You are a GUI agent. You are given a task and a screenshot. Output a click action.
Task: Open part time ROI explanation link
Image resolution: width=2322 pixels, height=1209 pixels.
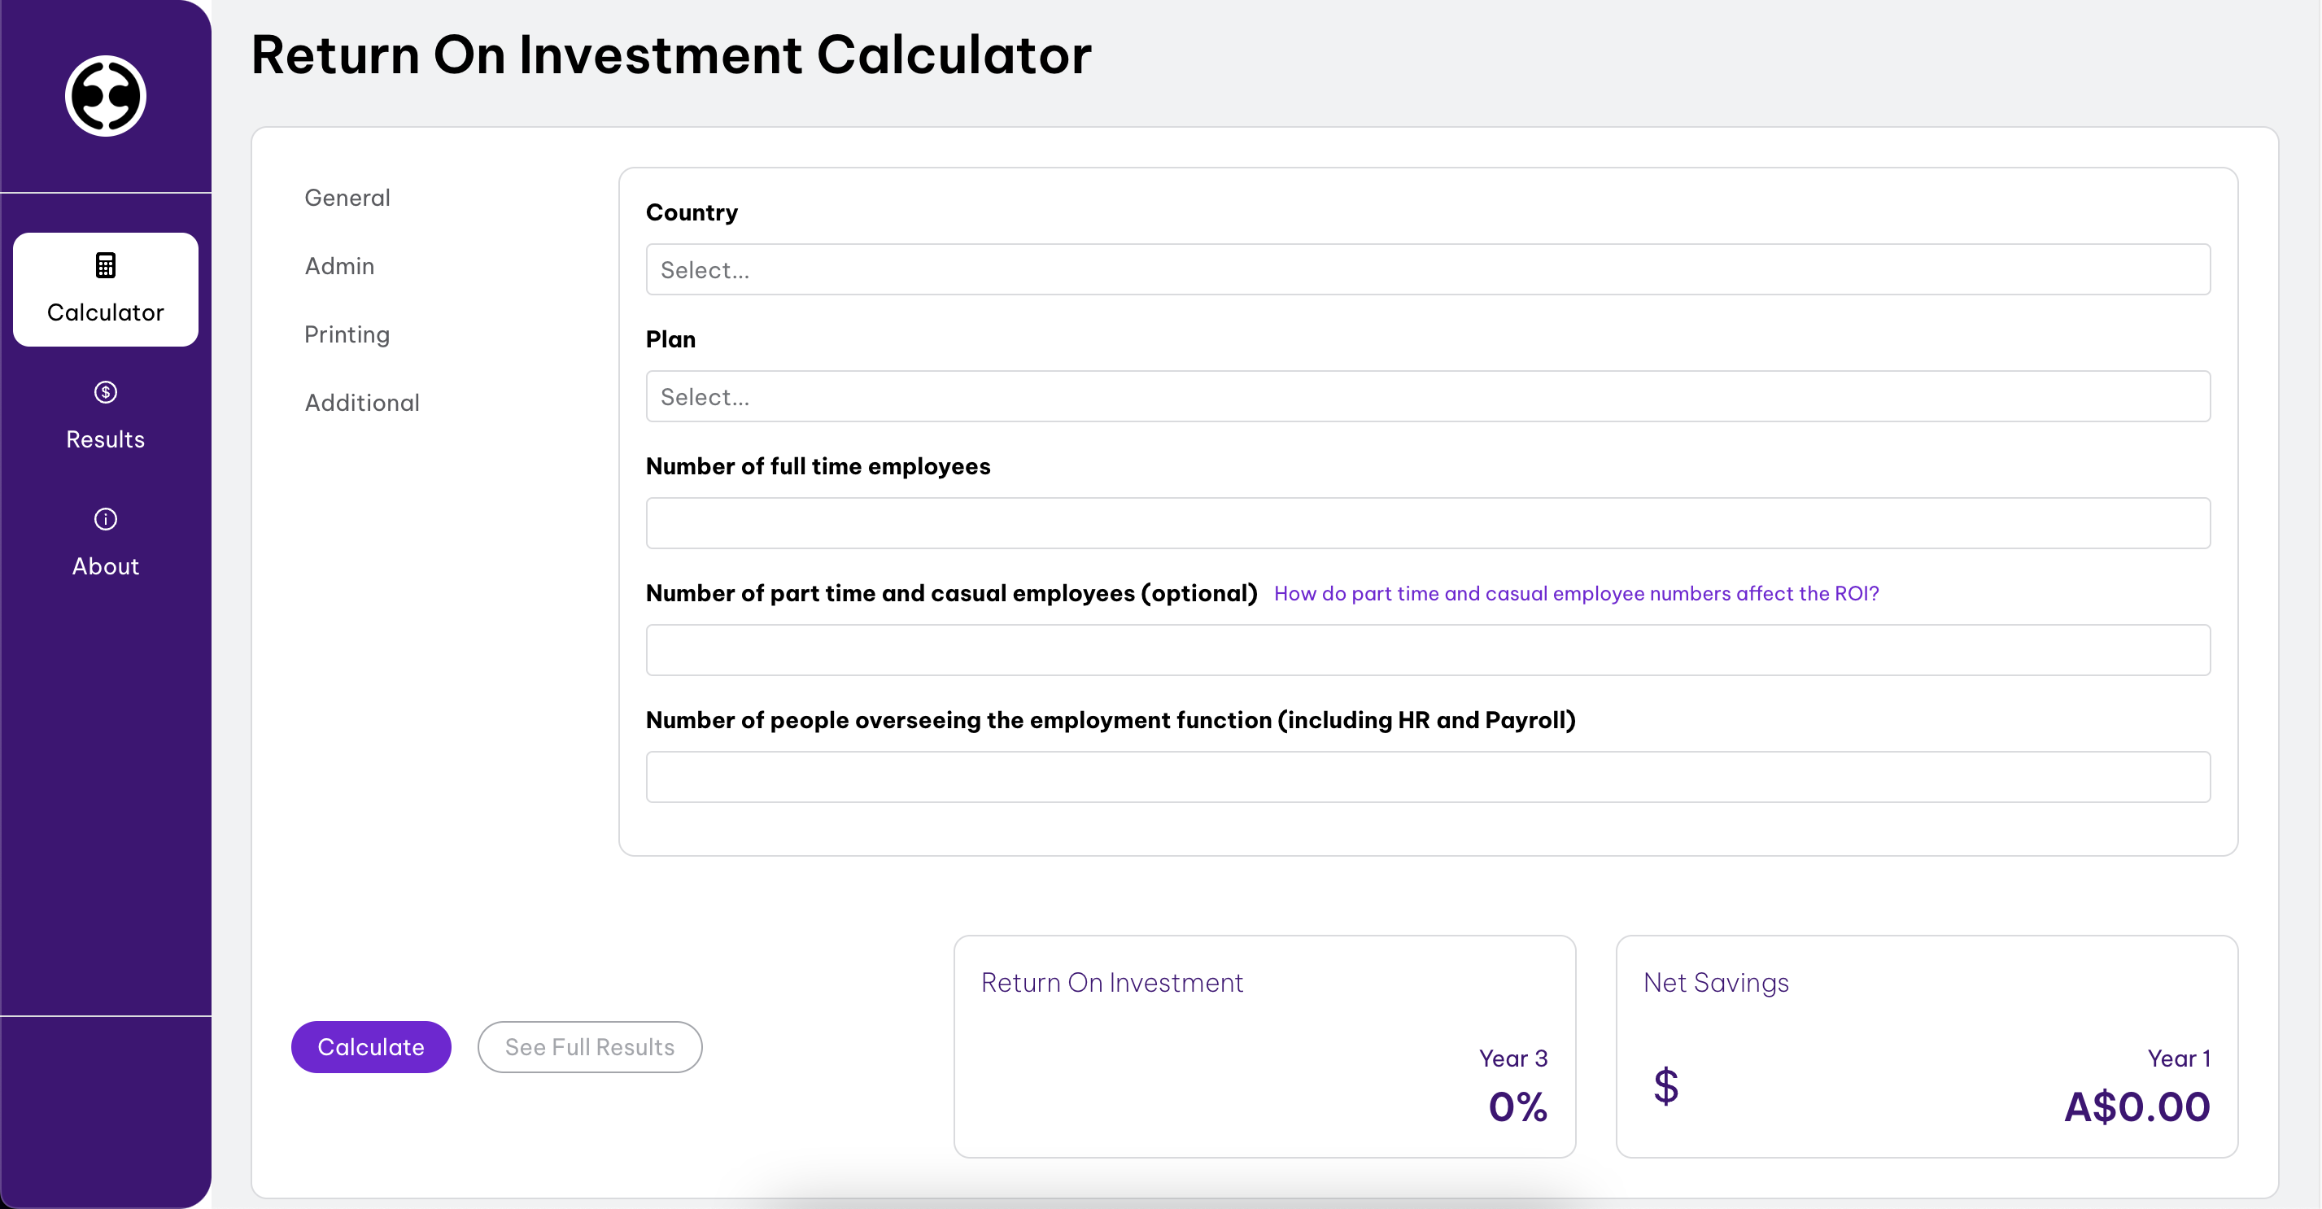click(1577, 593)
